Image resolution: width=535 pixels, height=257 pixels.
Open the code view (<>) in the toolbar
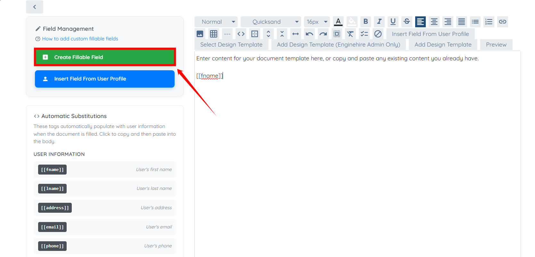241,34
